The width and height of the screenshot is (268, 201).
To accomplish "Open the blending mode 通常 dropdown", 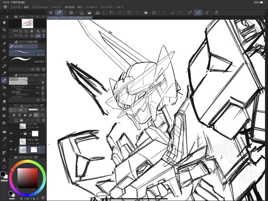I will (x=22, y=110).
